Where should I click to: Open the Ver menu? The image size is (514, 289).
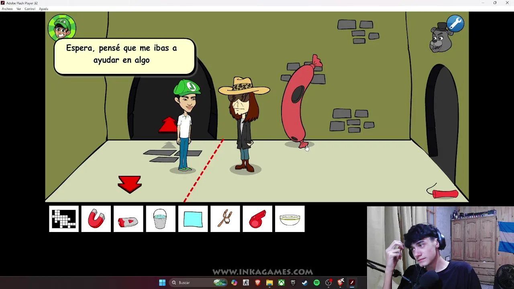(x=18, y=9)
